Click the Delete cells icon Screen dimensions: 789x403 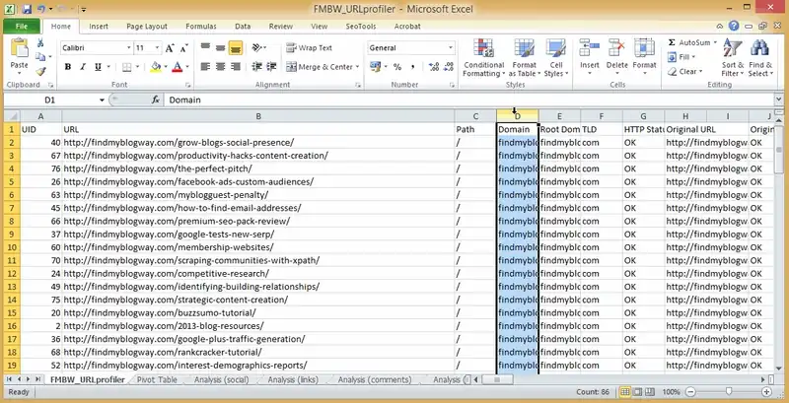point(616,48)
